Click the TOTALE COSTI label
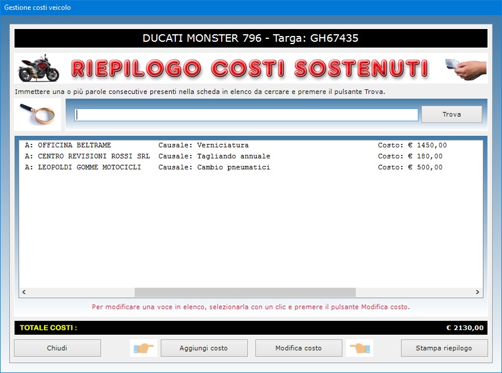502x373 pixels. coord(48,328)
